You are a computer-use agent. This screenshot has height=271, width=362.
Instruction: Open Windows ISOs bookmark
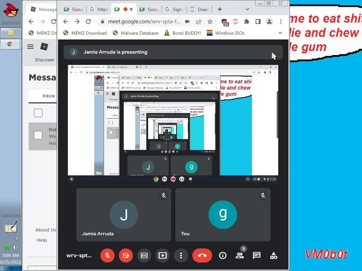coord(226,33)
